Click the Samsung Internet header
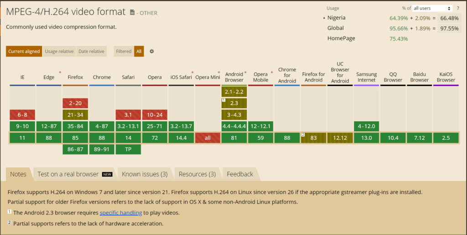This screenshot has width=467, height=235. [x=367, y=77]
